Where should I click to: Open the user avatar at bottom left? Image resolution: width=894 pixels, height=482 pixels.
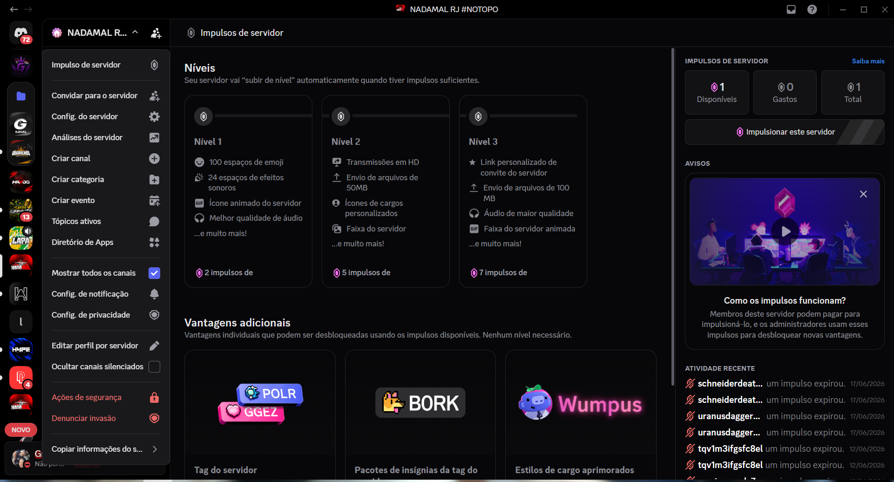click(x=20, y=458)
